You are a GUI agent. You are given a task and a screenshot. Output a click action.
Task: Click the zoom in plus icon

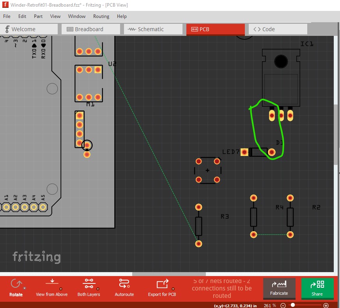[326, 305]
